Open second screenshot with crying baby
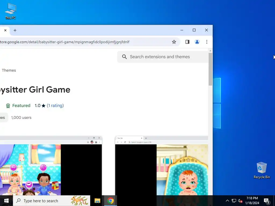Image resolution: width=275 pixels, height=206 pixels. (161, 165)
